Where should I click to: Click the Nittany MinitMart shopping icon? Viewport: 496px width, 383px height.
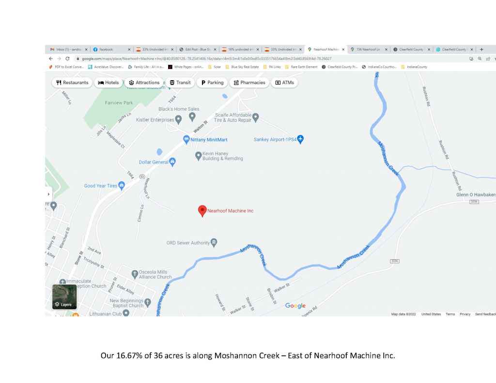[186, 139]
